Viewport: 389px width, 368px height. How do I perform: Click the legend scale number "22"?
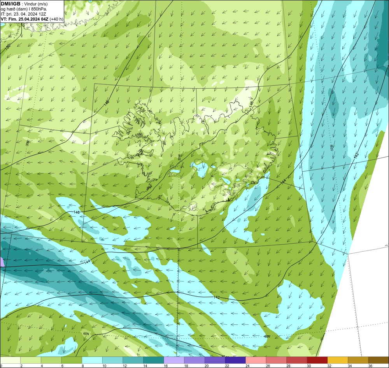tap(227, 366)
